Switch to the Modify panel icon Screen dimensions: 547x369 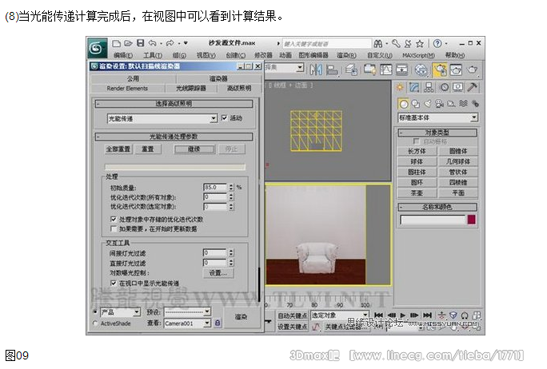[x=414, y=87]
